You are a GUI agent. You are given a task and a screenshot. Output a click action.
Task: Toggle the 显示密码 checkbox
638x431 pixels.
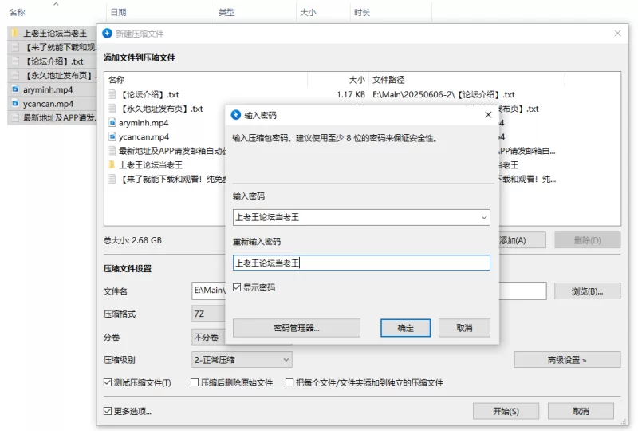(237, 287)
